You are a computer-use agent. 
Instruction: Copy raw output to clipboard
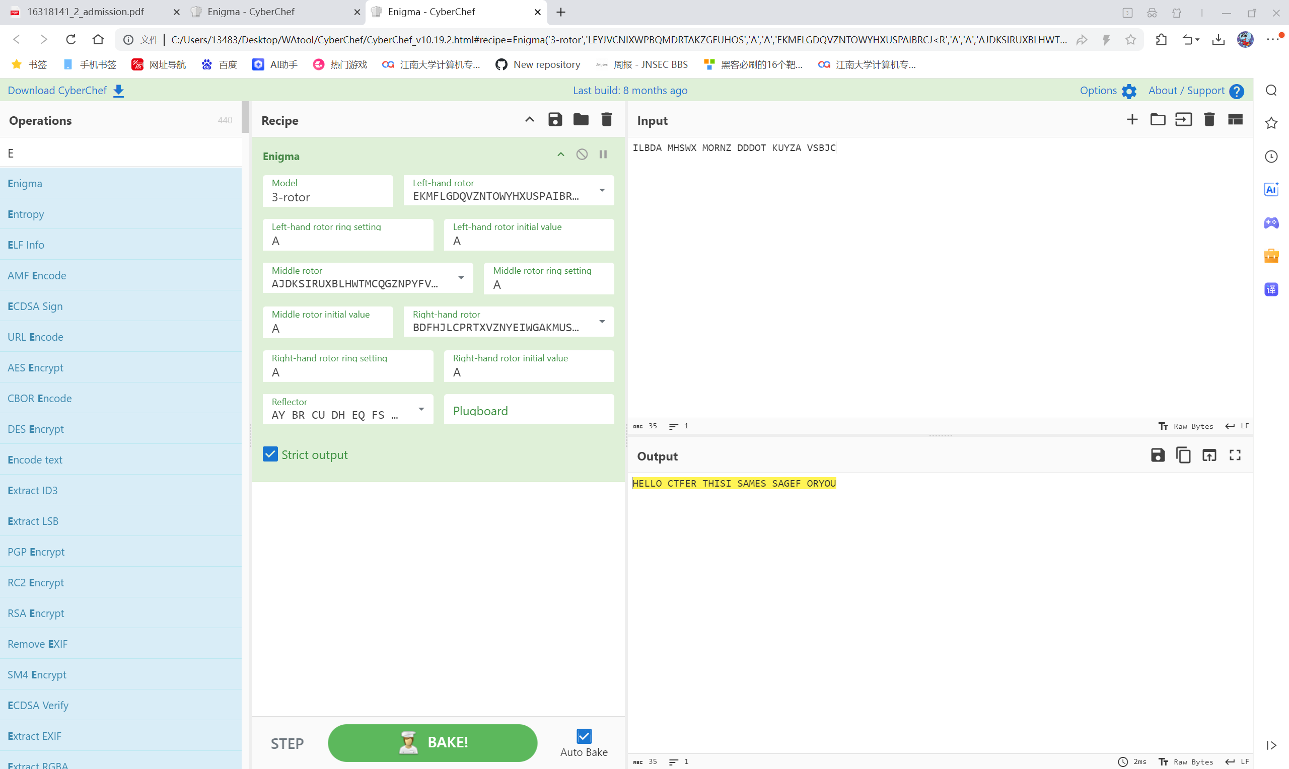pos(1183,455)
